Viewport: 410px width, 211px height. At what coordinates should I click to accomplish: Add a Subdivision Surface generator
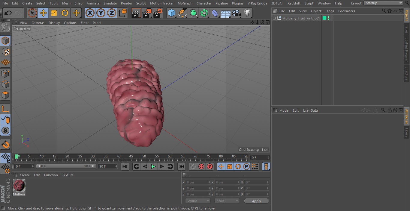pos(193,13)
